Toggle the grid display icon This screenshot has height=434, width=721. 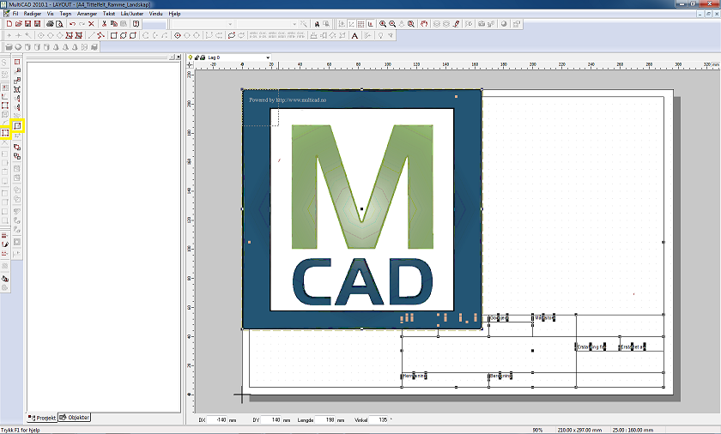(361, 24)
